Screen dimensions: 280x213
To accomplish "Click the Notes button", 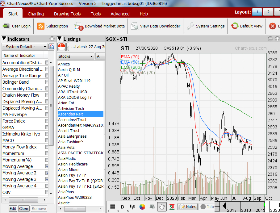I will coord(188,207).
